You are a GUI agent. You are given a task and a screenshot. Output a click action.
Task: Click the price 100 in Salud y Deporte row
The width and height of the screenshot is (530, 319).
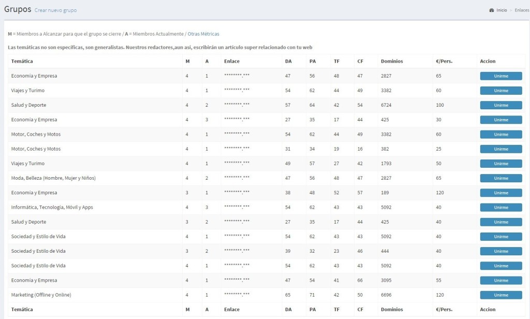point(440,105)
